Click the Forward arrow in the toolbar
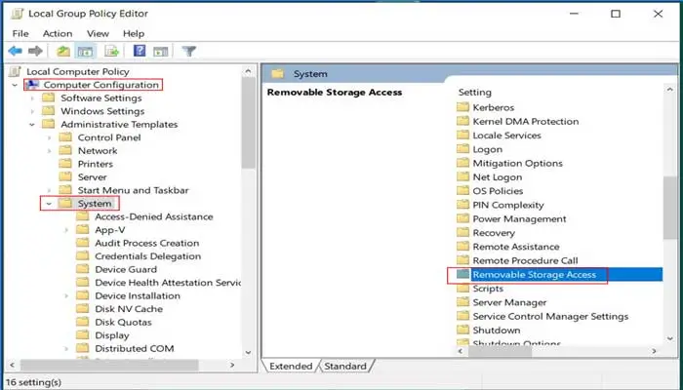The height and width of the screenshot is (390, 683). tap(35, 51)
